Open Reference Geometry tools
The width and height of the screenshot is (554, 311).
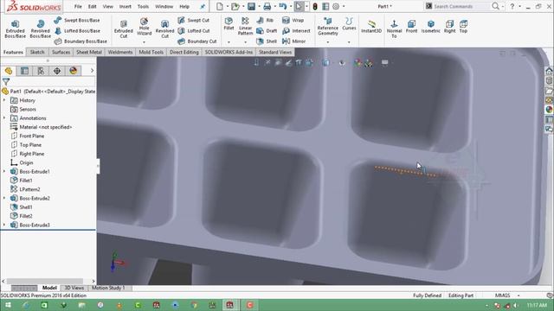point(327,27)
